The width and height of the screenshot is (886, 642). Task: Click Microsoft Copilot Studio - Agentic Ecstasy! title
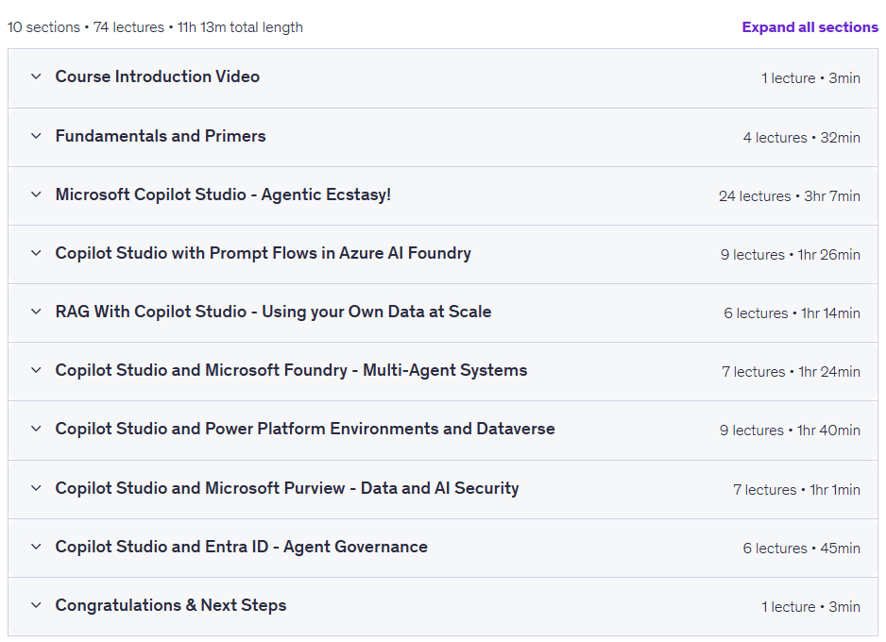click(x=223, y=194)
